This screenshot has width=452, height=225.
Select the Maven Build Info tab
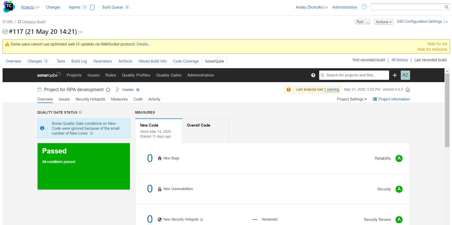[152, 61]
